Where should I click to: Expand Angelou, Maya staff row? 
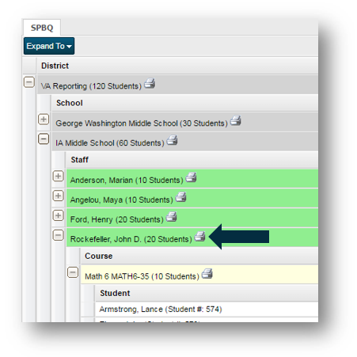point(59,196)
